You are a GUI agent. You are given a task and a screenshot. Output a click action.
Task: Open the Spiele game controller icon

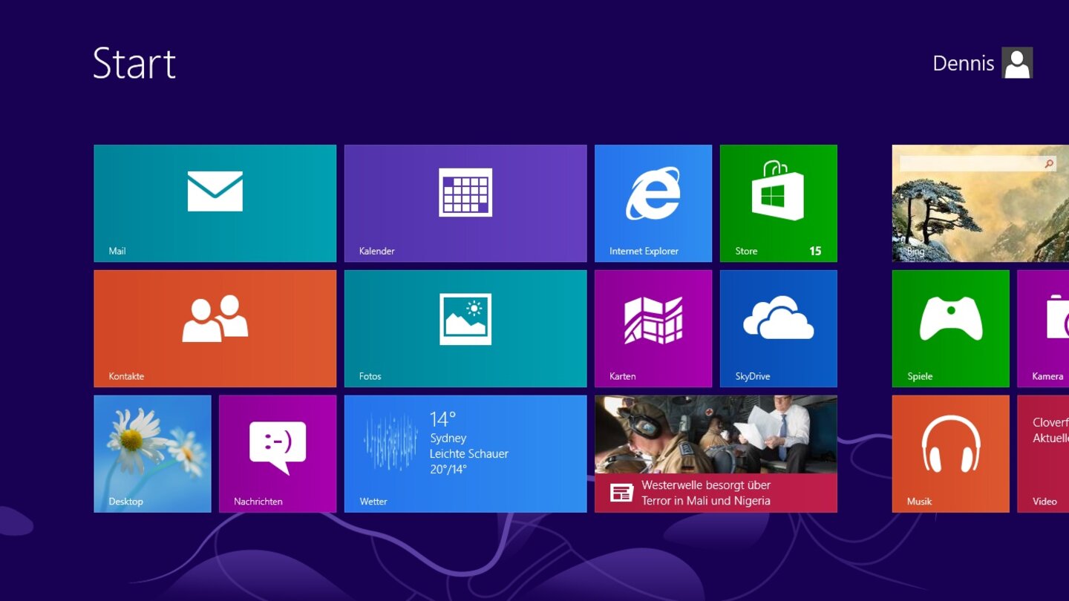951,318
